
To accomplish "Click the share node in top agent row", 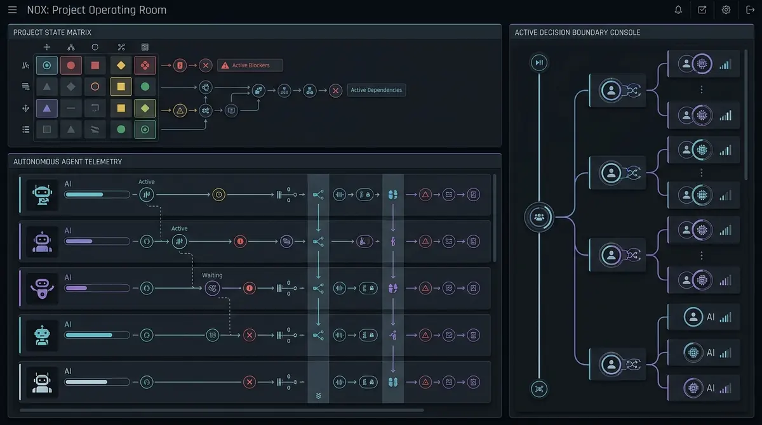I will tap(318, 195).
